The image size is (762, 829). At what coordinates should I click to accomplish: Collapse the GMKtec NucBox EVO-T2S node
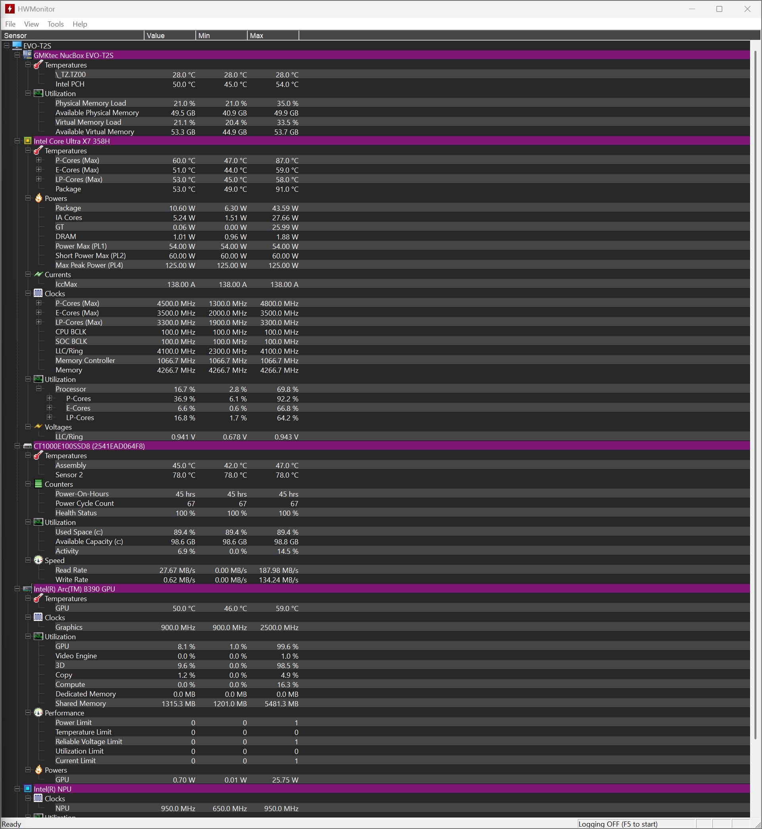tap(17, 55)
